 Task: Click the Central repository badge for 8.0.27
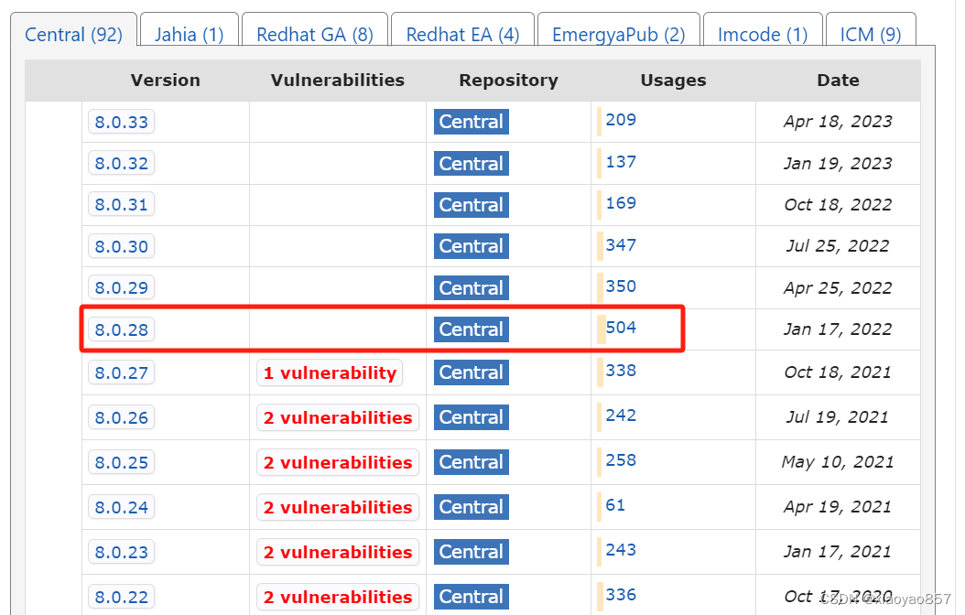pos(472,372)
